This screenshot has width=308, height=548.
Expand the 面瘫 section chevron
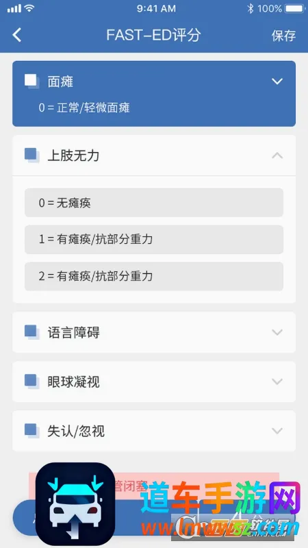277,82
